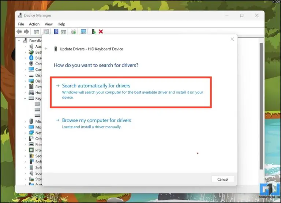281x203 pixels.
Task: Expand the Processors category chevron
Action: 25,150
